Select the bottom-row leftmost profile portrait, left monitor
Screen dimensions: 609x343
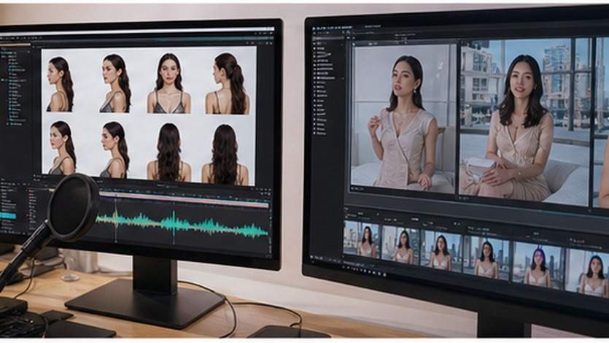(x=62, y=147)
